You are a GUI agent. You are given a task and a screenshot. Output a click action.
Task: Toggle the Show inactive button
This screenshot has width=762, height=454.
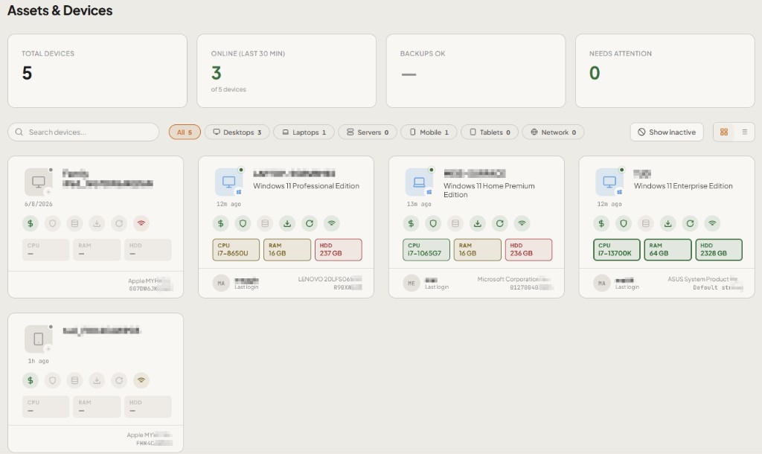point(667,132)
